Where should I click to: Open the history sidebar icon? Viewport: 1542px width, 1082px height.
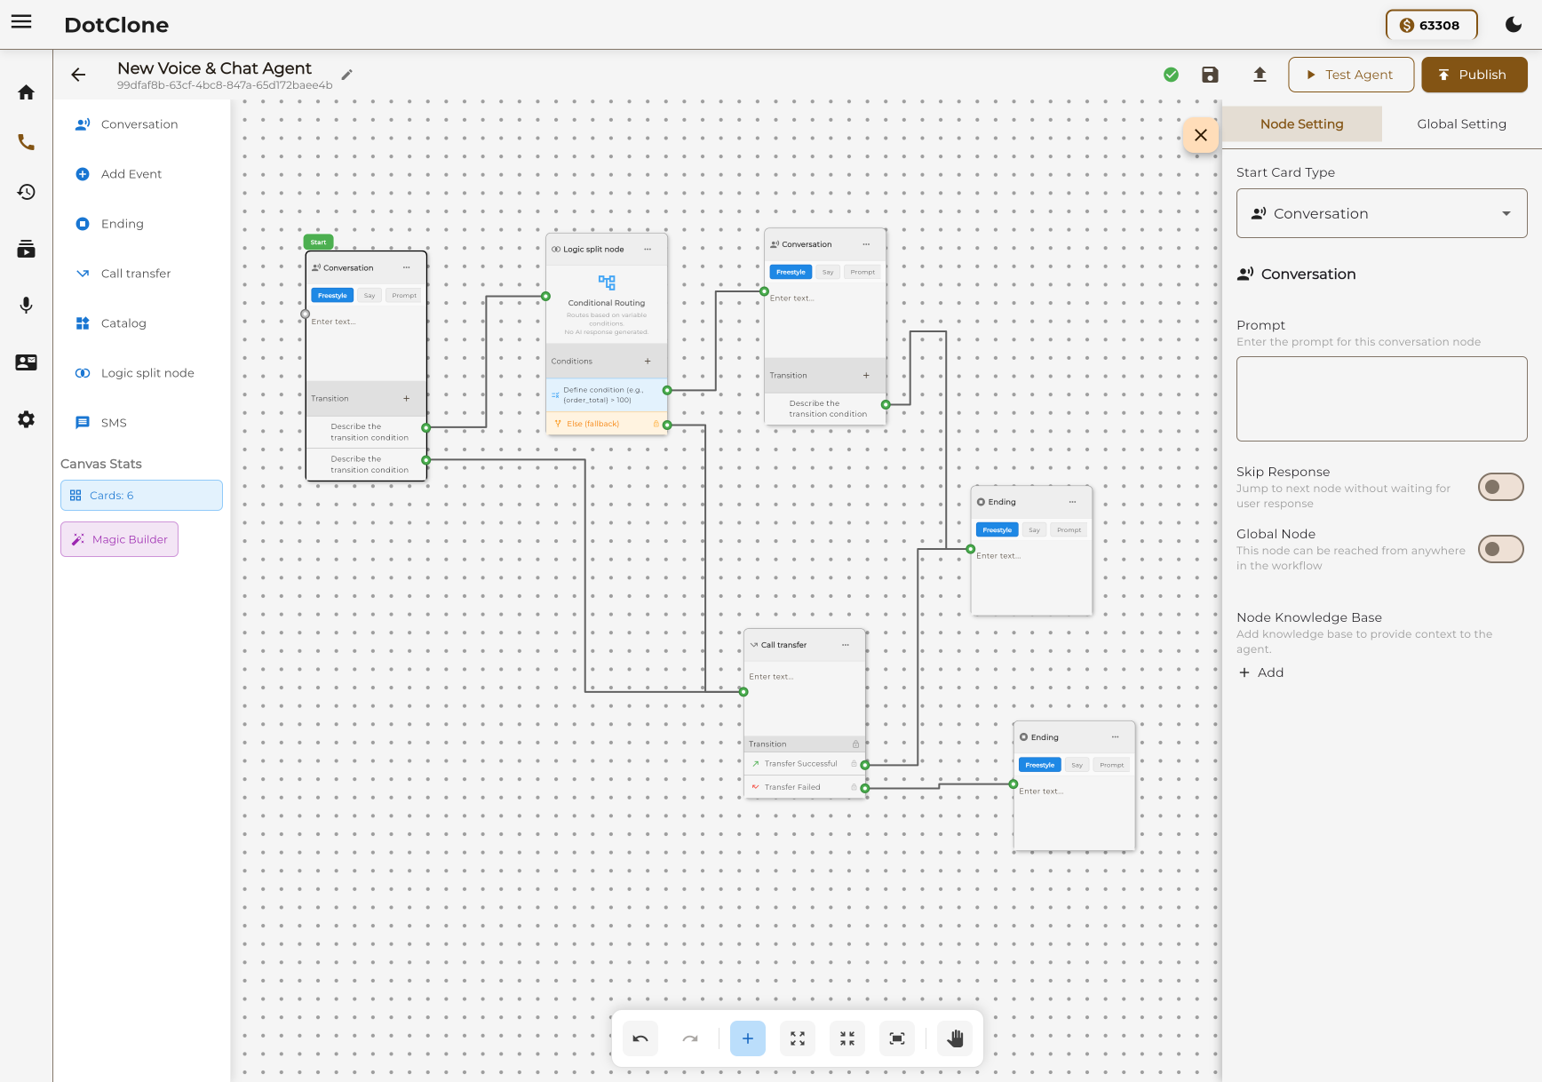coord(27,192)
